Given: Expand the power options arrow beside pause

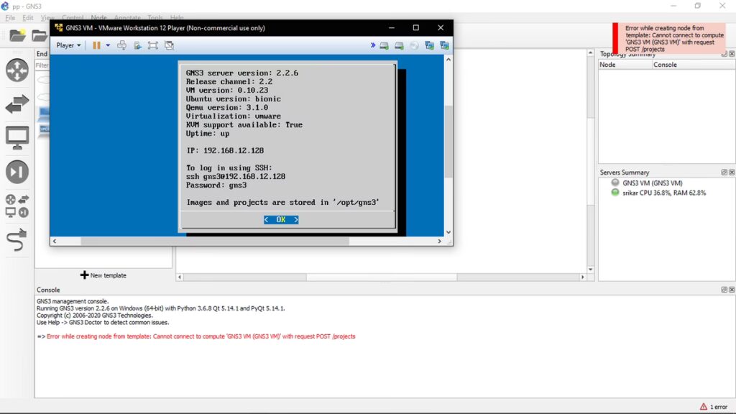Looking at the screenshot, I should tap(109, 45).
